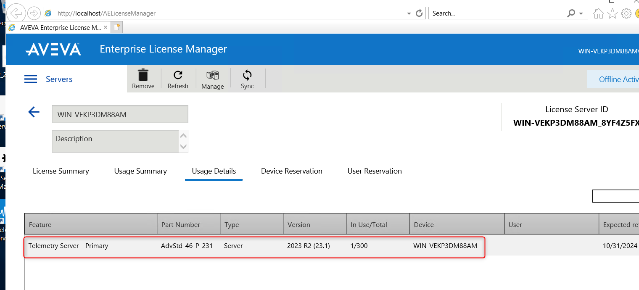Click the Description text box
The height and width of the screenshot is (290, 639).
(116, 141)
